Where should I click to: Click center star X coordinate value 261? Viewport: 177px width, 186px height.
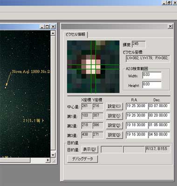pos(87,107)
